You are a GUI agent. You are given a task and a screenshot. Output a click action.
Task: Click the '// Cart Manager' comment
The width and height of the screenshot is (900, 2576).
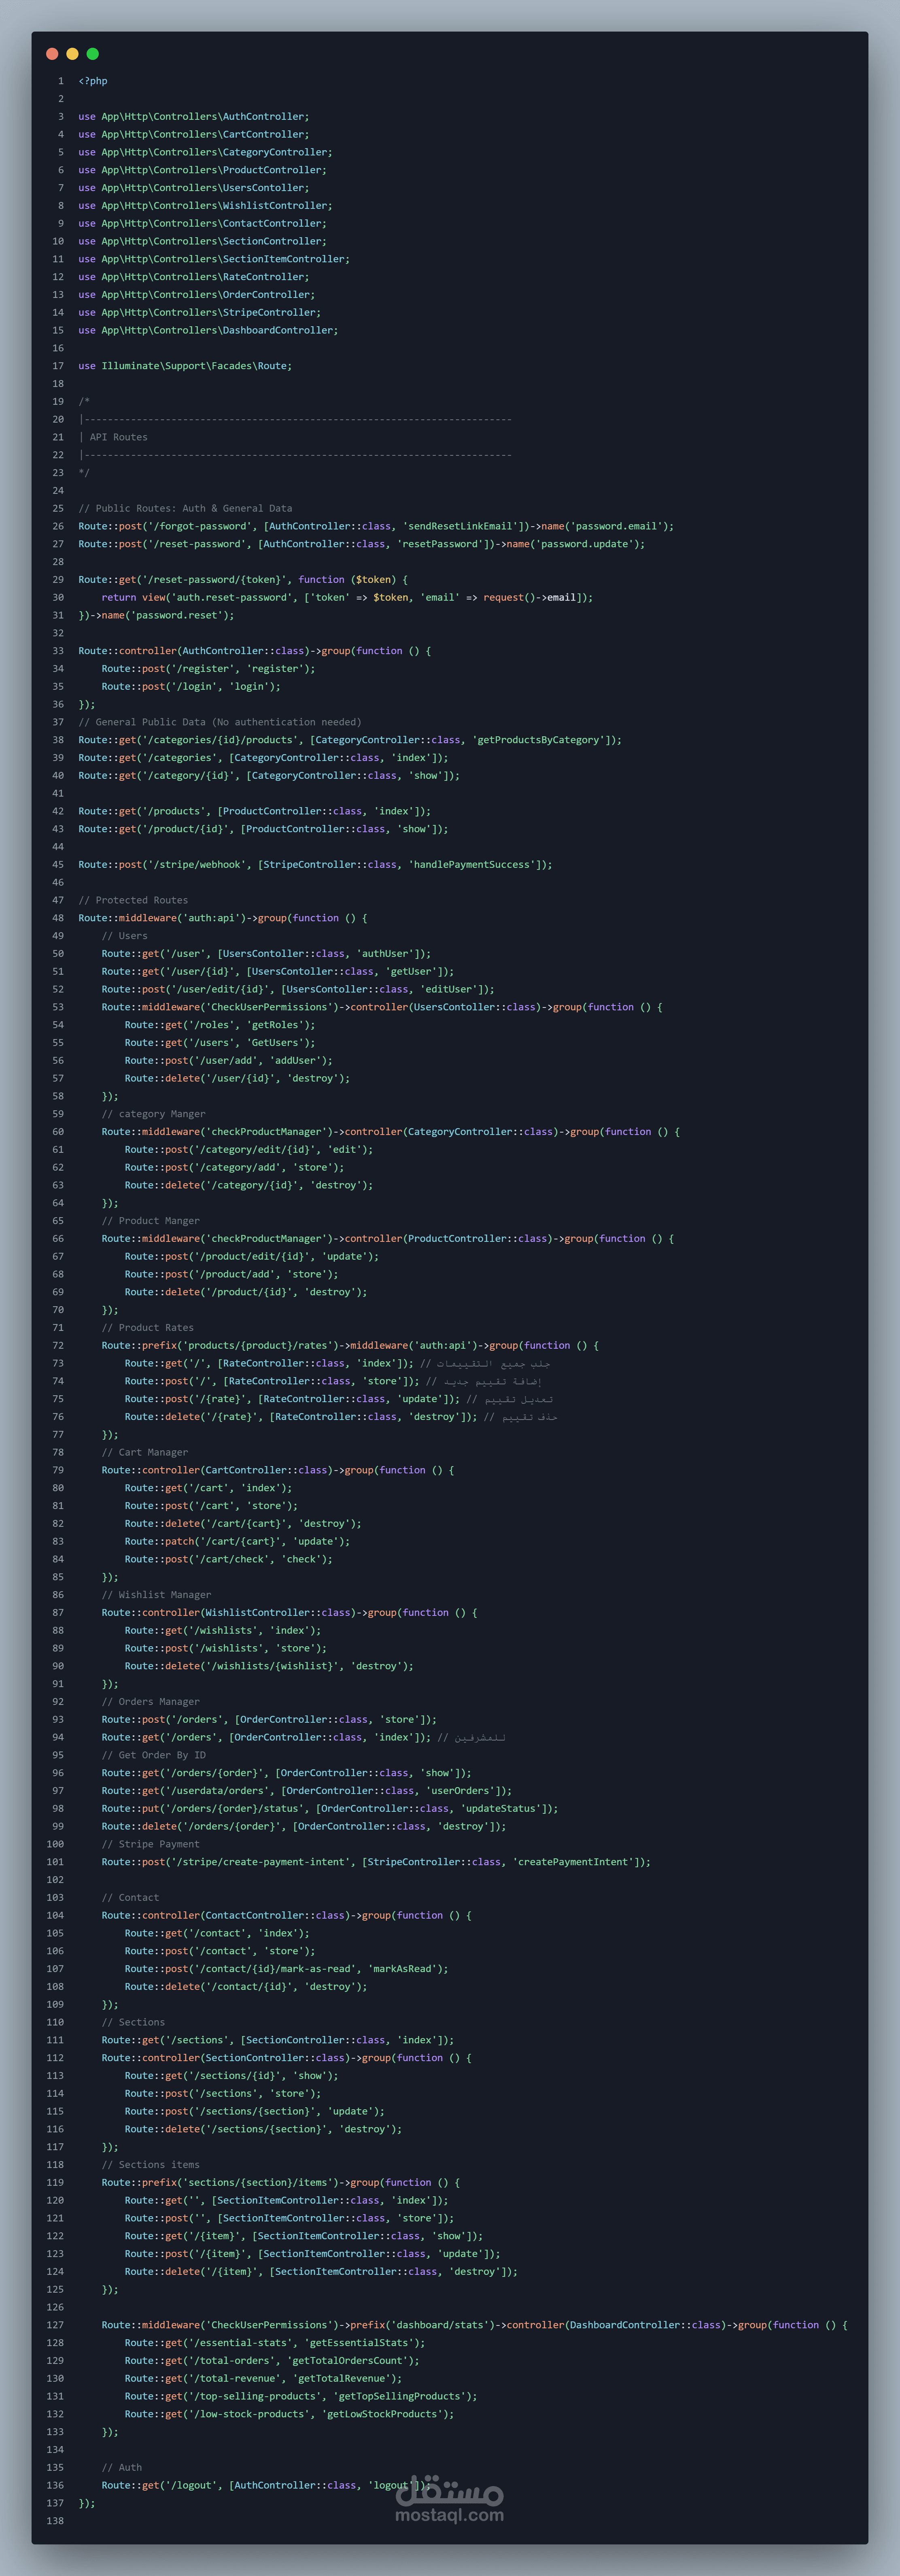tap(145, 1453)
